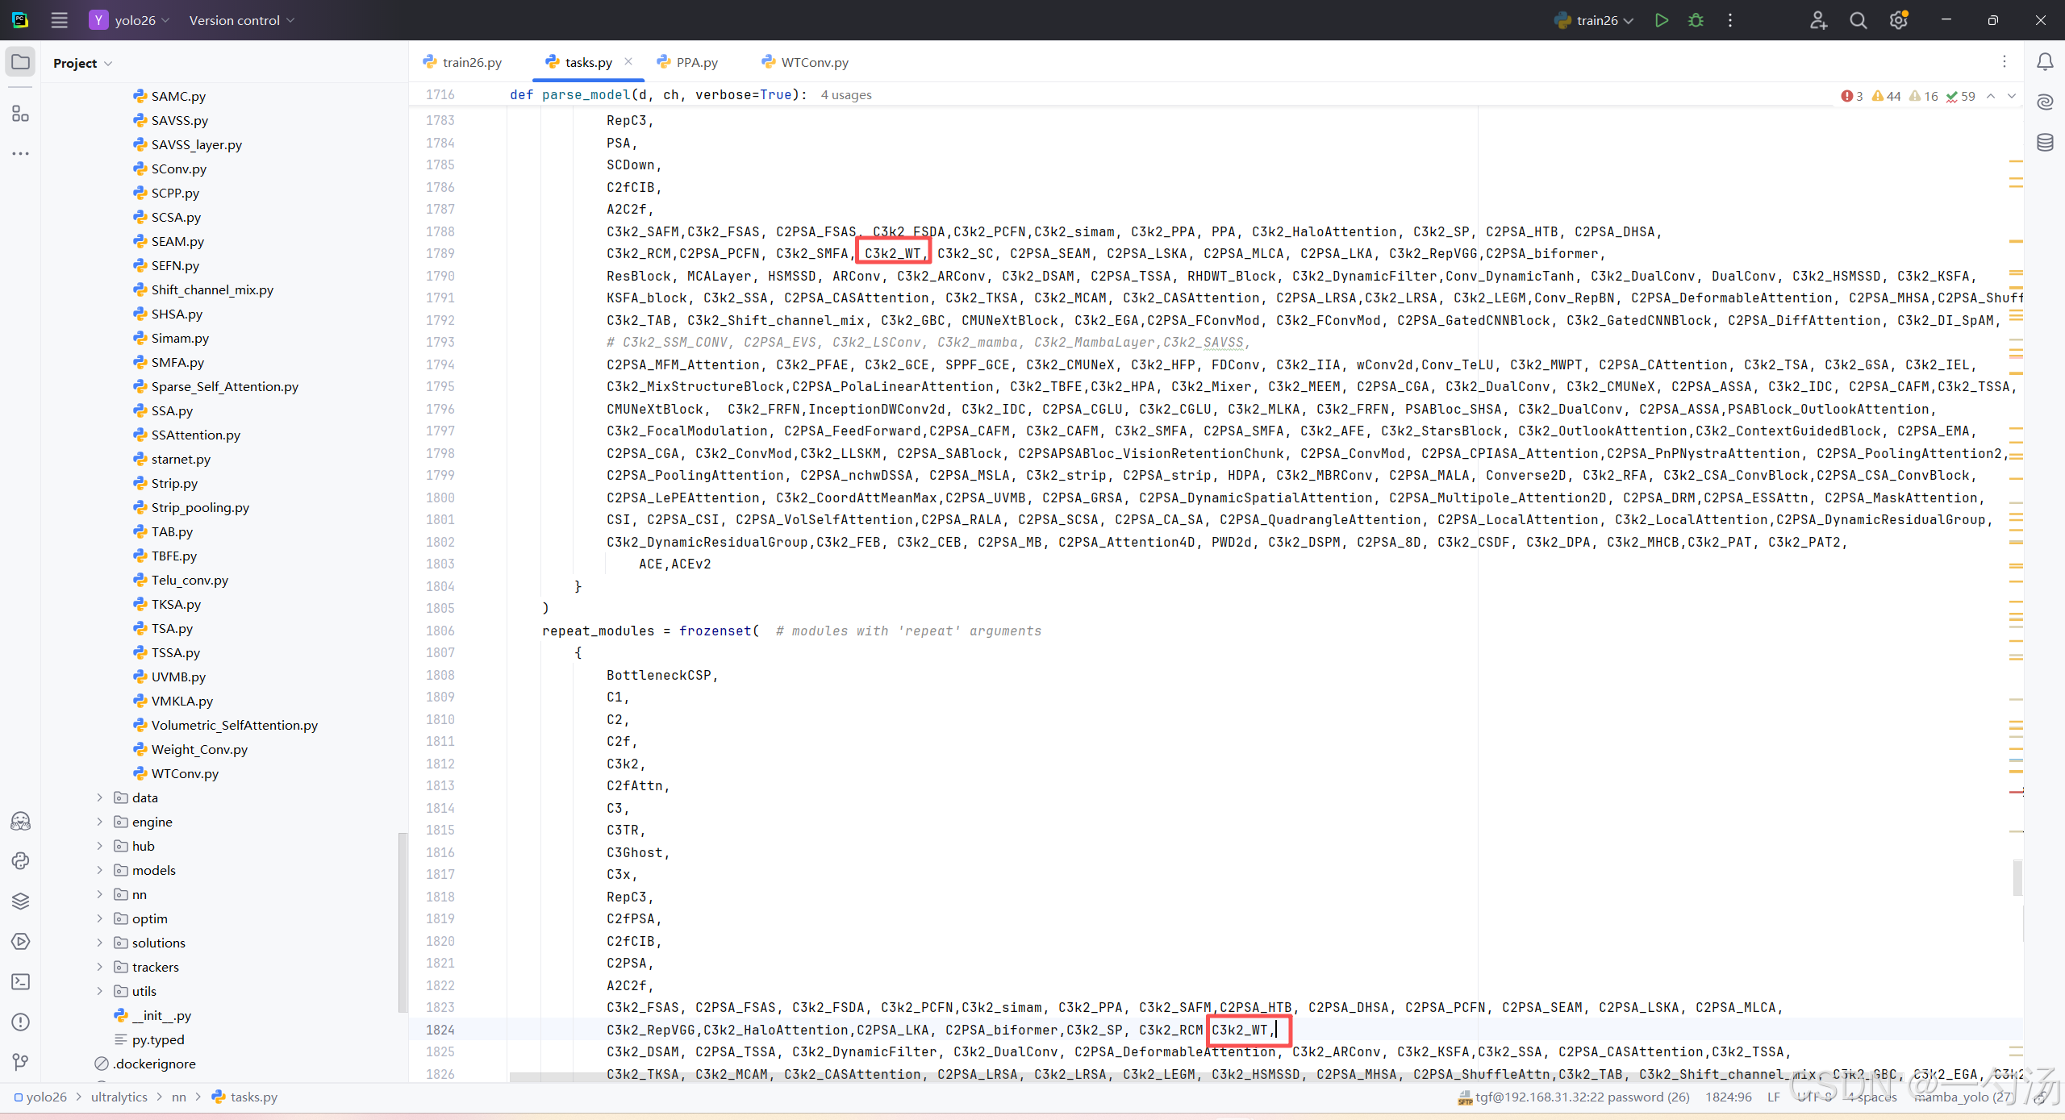Open the Database tool window
2065x1120 pixels.
[2045, 143]
